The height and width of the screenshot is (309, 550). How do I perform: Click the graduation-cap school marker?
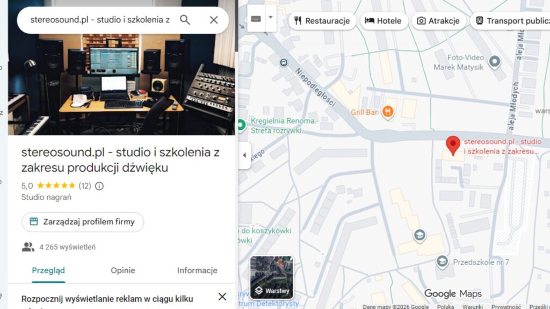point(419,235)
